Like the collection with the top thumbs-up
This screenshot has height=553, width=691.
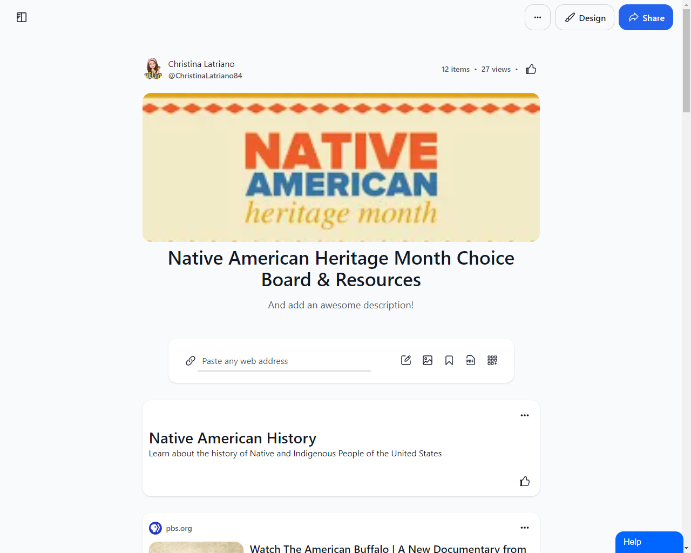click(x=531, y=69)
